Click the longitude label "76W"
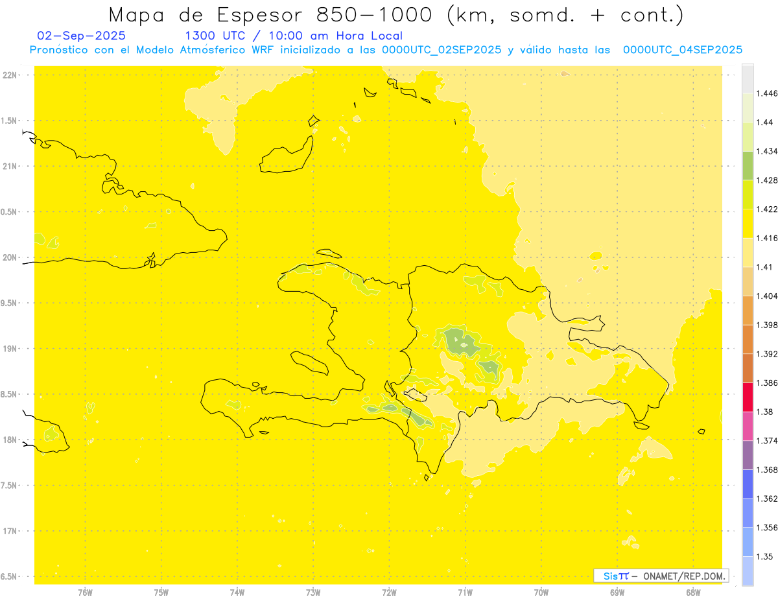 (85, 593)
